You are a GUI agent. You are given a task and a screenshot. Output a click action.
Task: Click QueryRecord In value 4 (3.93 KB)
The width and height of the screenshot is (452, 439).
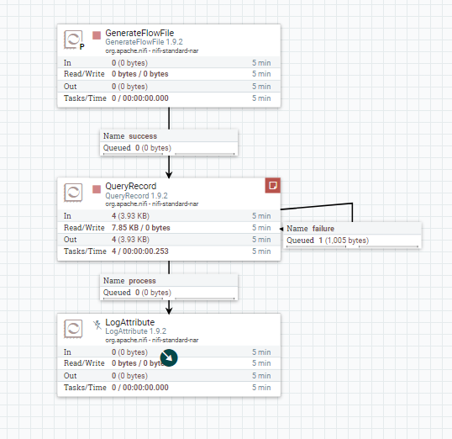(x=130, y=216)
